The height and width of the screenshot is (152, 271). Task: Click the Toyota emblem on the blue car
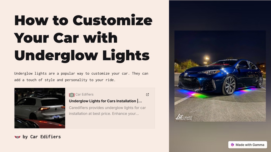(x=186, y=74)
